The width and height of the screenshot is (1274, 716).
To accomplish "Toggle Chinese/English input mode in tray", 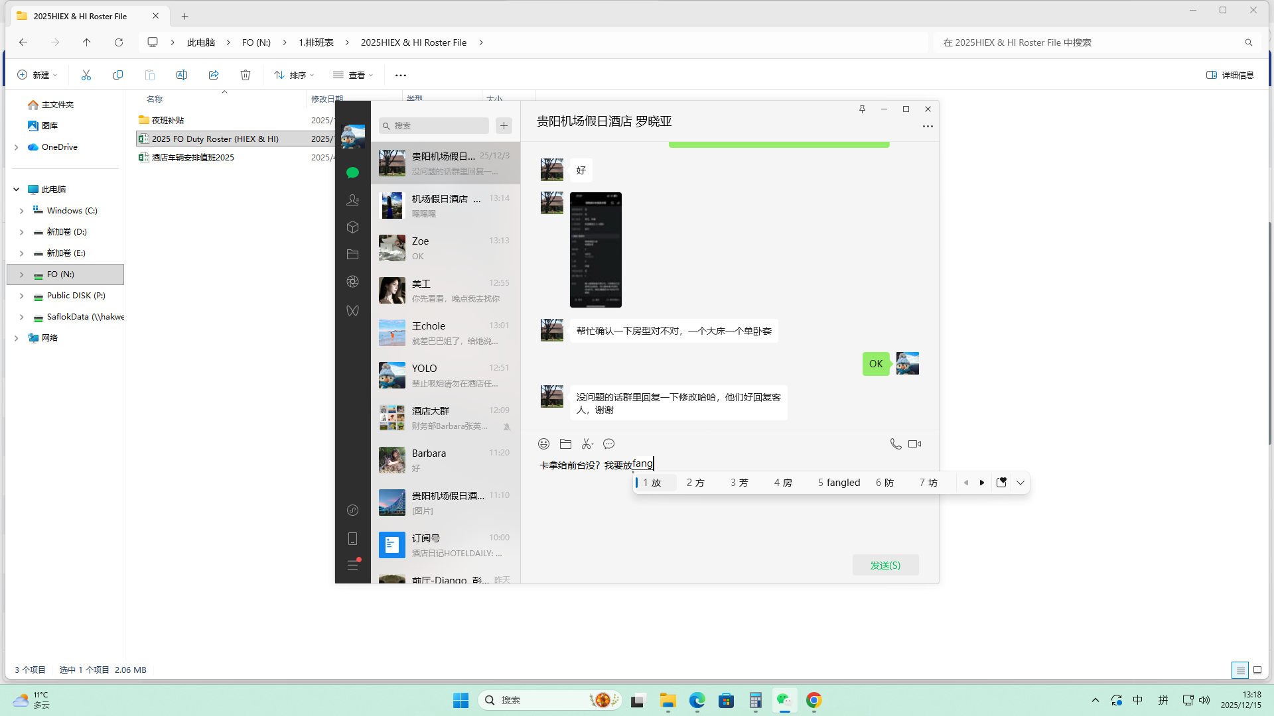I will 1137,700.
